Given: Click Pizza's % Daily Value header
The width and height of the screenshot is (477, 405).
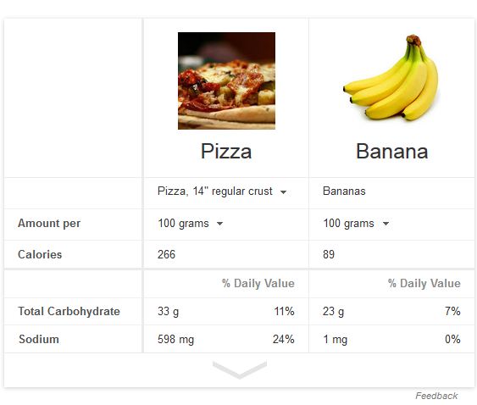Looking at the screenshot, I should pos(258,283).
